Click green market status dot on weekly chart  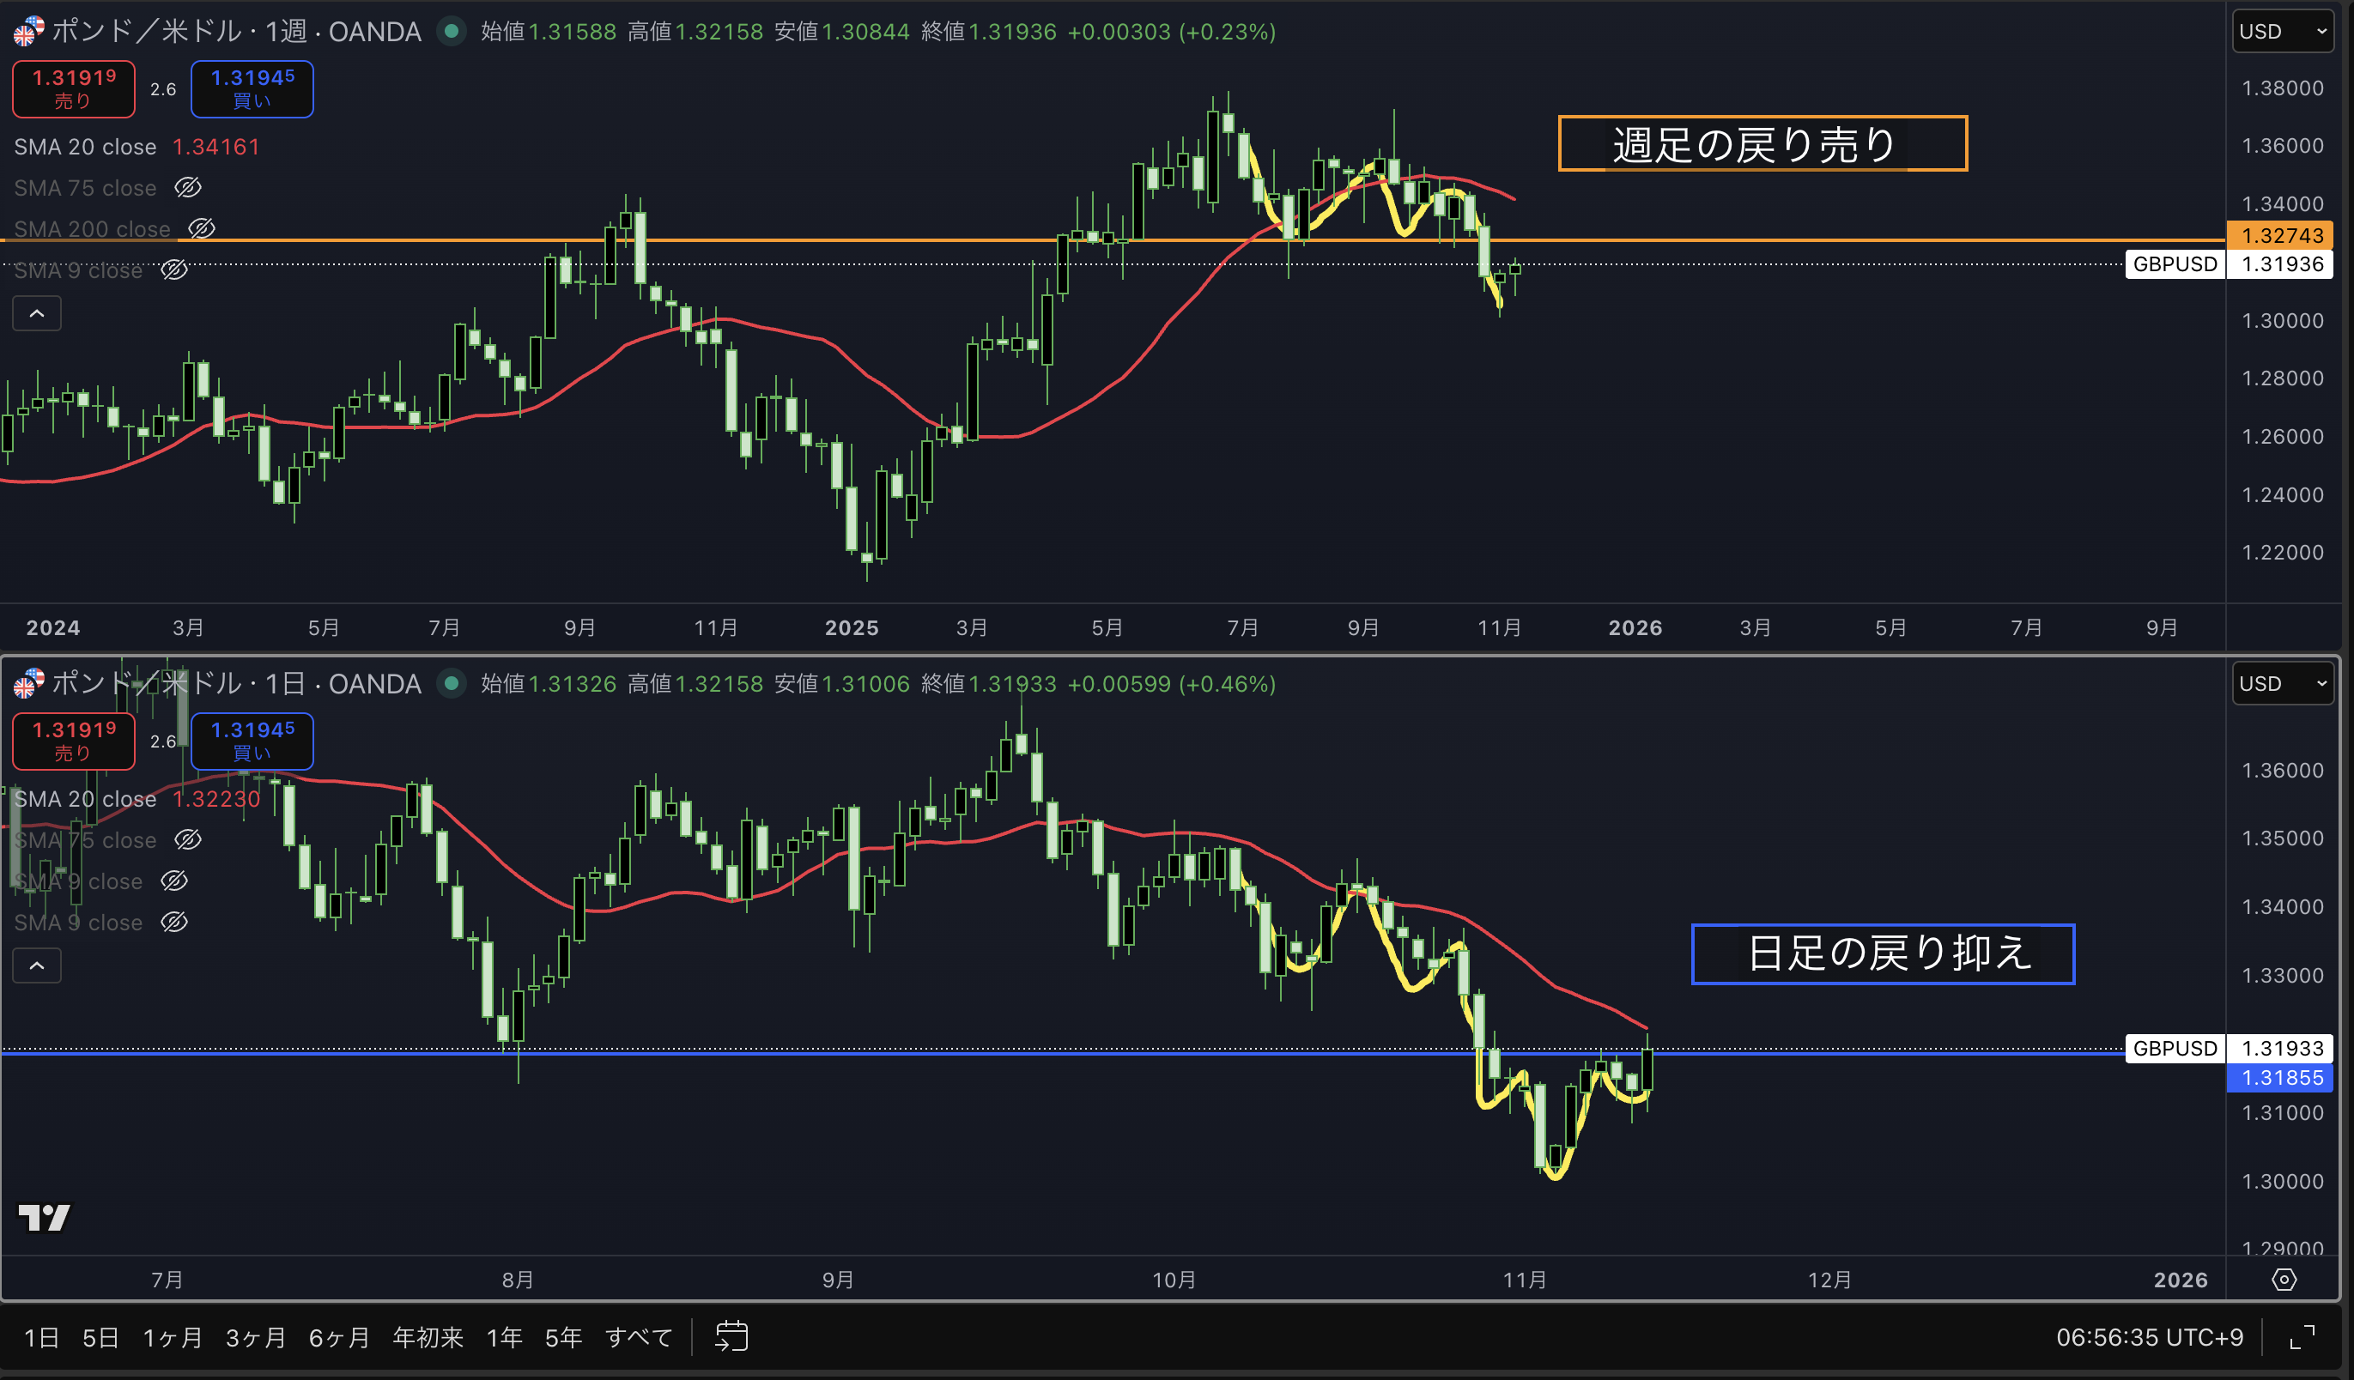452,32
